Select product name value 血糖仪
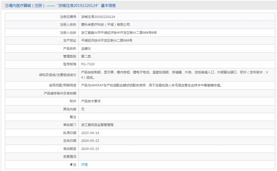Image resolution: width=277 pixels, height=171 pixels. pyautogui.click(x=86, y=49)
